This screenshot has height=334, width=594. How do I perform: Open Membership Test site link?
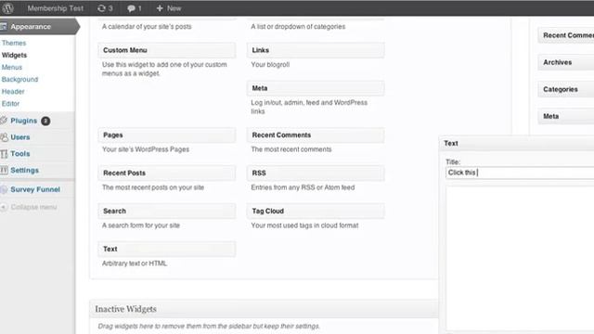coord(56,8)
